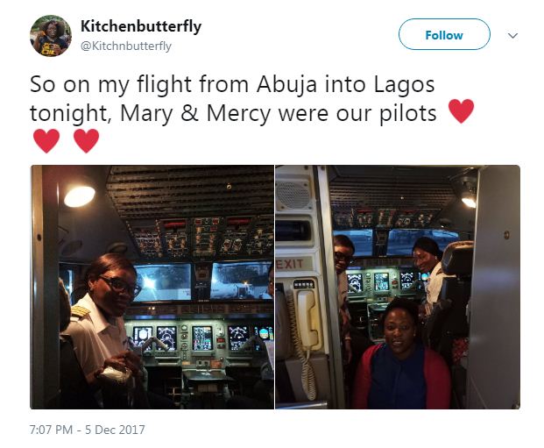Click the first heart emoji on the third line
Image resolution: width=544 pixels, height=448 pixels.
46,140
